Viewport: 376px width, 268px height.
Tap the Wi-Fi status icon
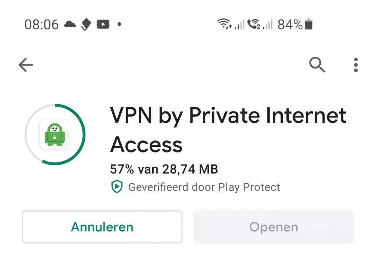pyautogui.click(x=224, y=24)
